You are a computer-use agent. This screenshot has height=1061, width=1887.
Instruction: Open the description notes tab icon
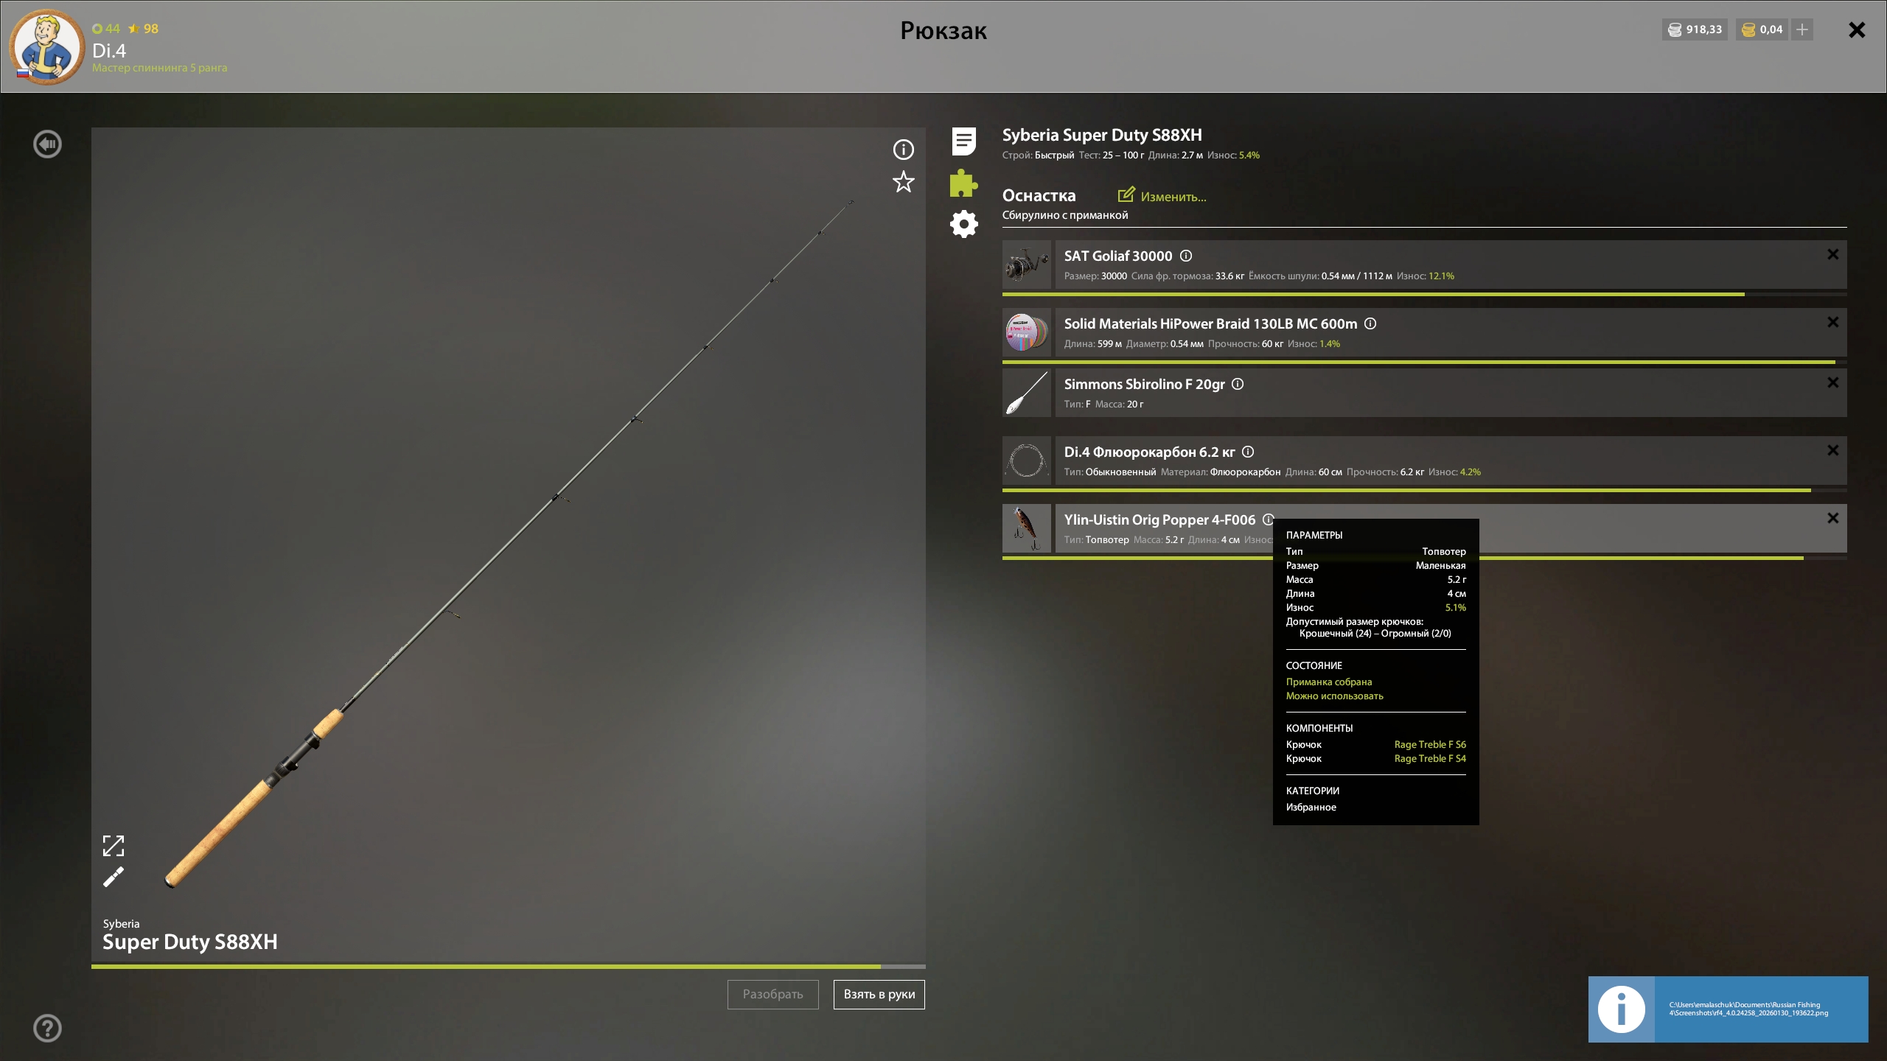963,141
